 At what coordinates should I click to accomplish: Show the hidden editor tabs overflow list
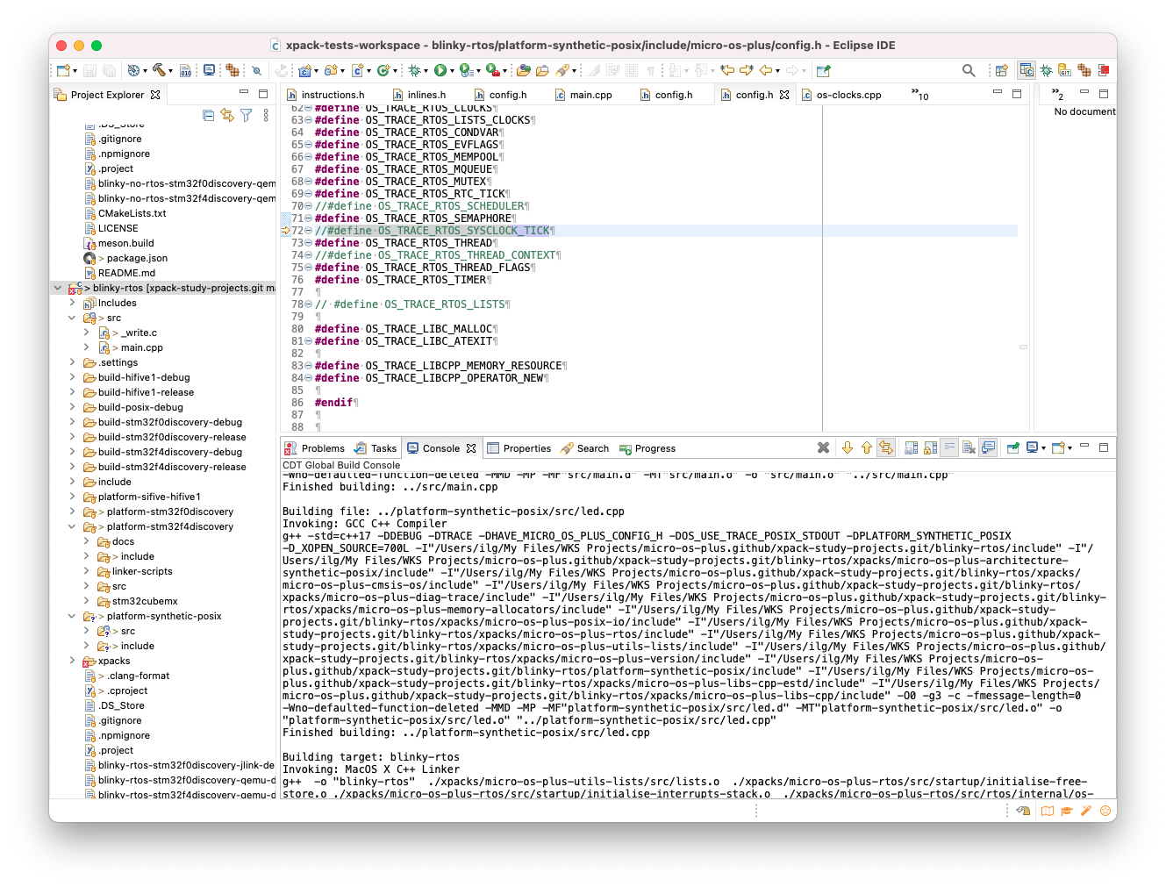[x=919, y=95]
